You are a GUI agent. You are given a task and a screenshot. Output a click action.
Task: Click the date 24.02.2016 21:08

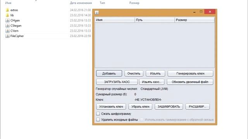click(x=80, y=10)
